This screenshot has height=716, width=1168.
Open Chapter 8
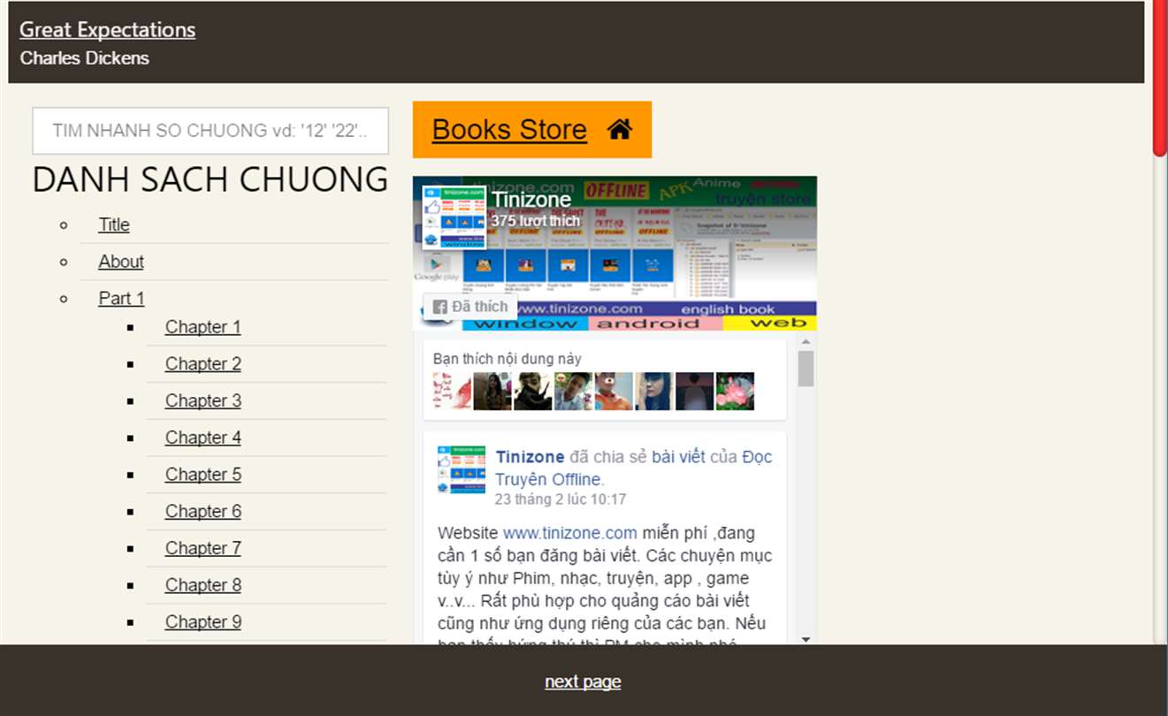click(x=202, y=585)
